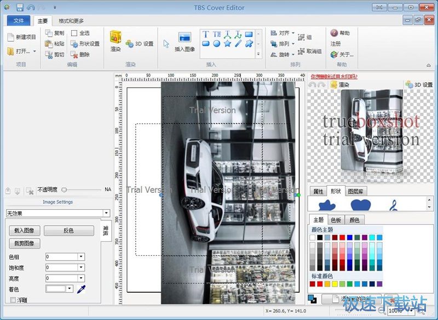
Task: Enable the Emboss (浮雕) checkbox
Action: tap(14, 300)
